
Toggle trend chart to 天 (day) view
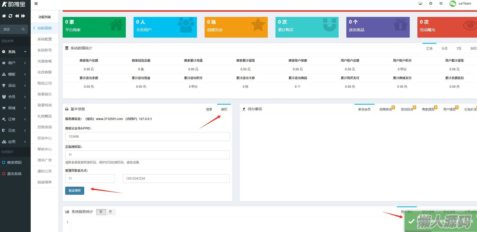point(110,212)
